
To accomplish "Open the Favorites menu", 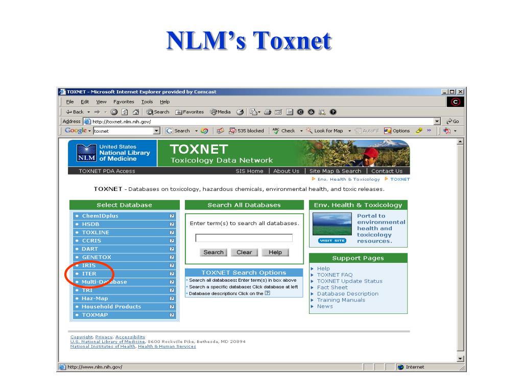I will tap(124, 102).
